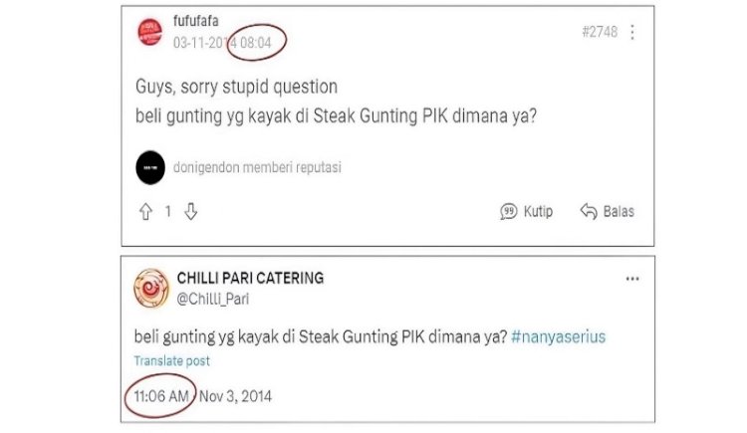This screenshot has width=747, height=433.
Task: Click Translate post link
Action: click(172, 361)
